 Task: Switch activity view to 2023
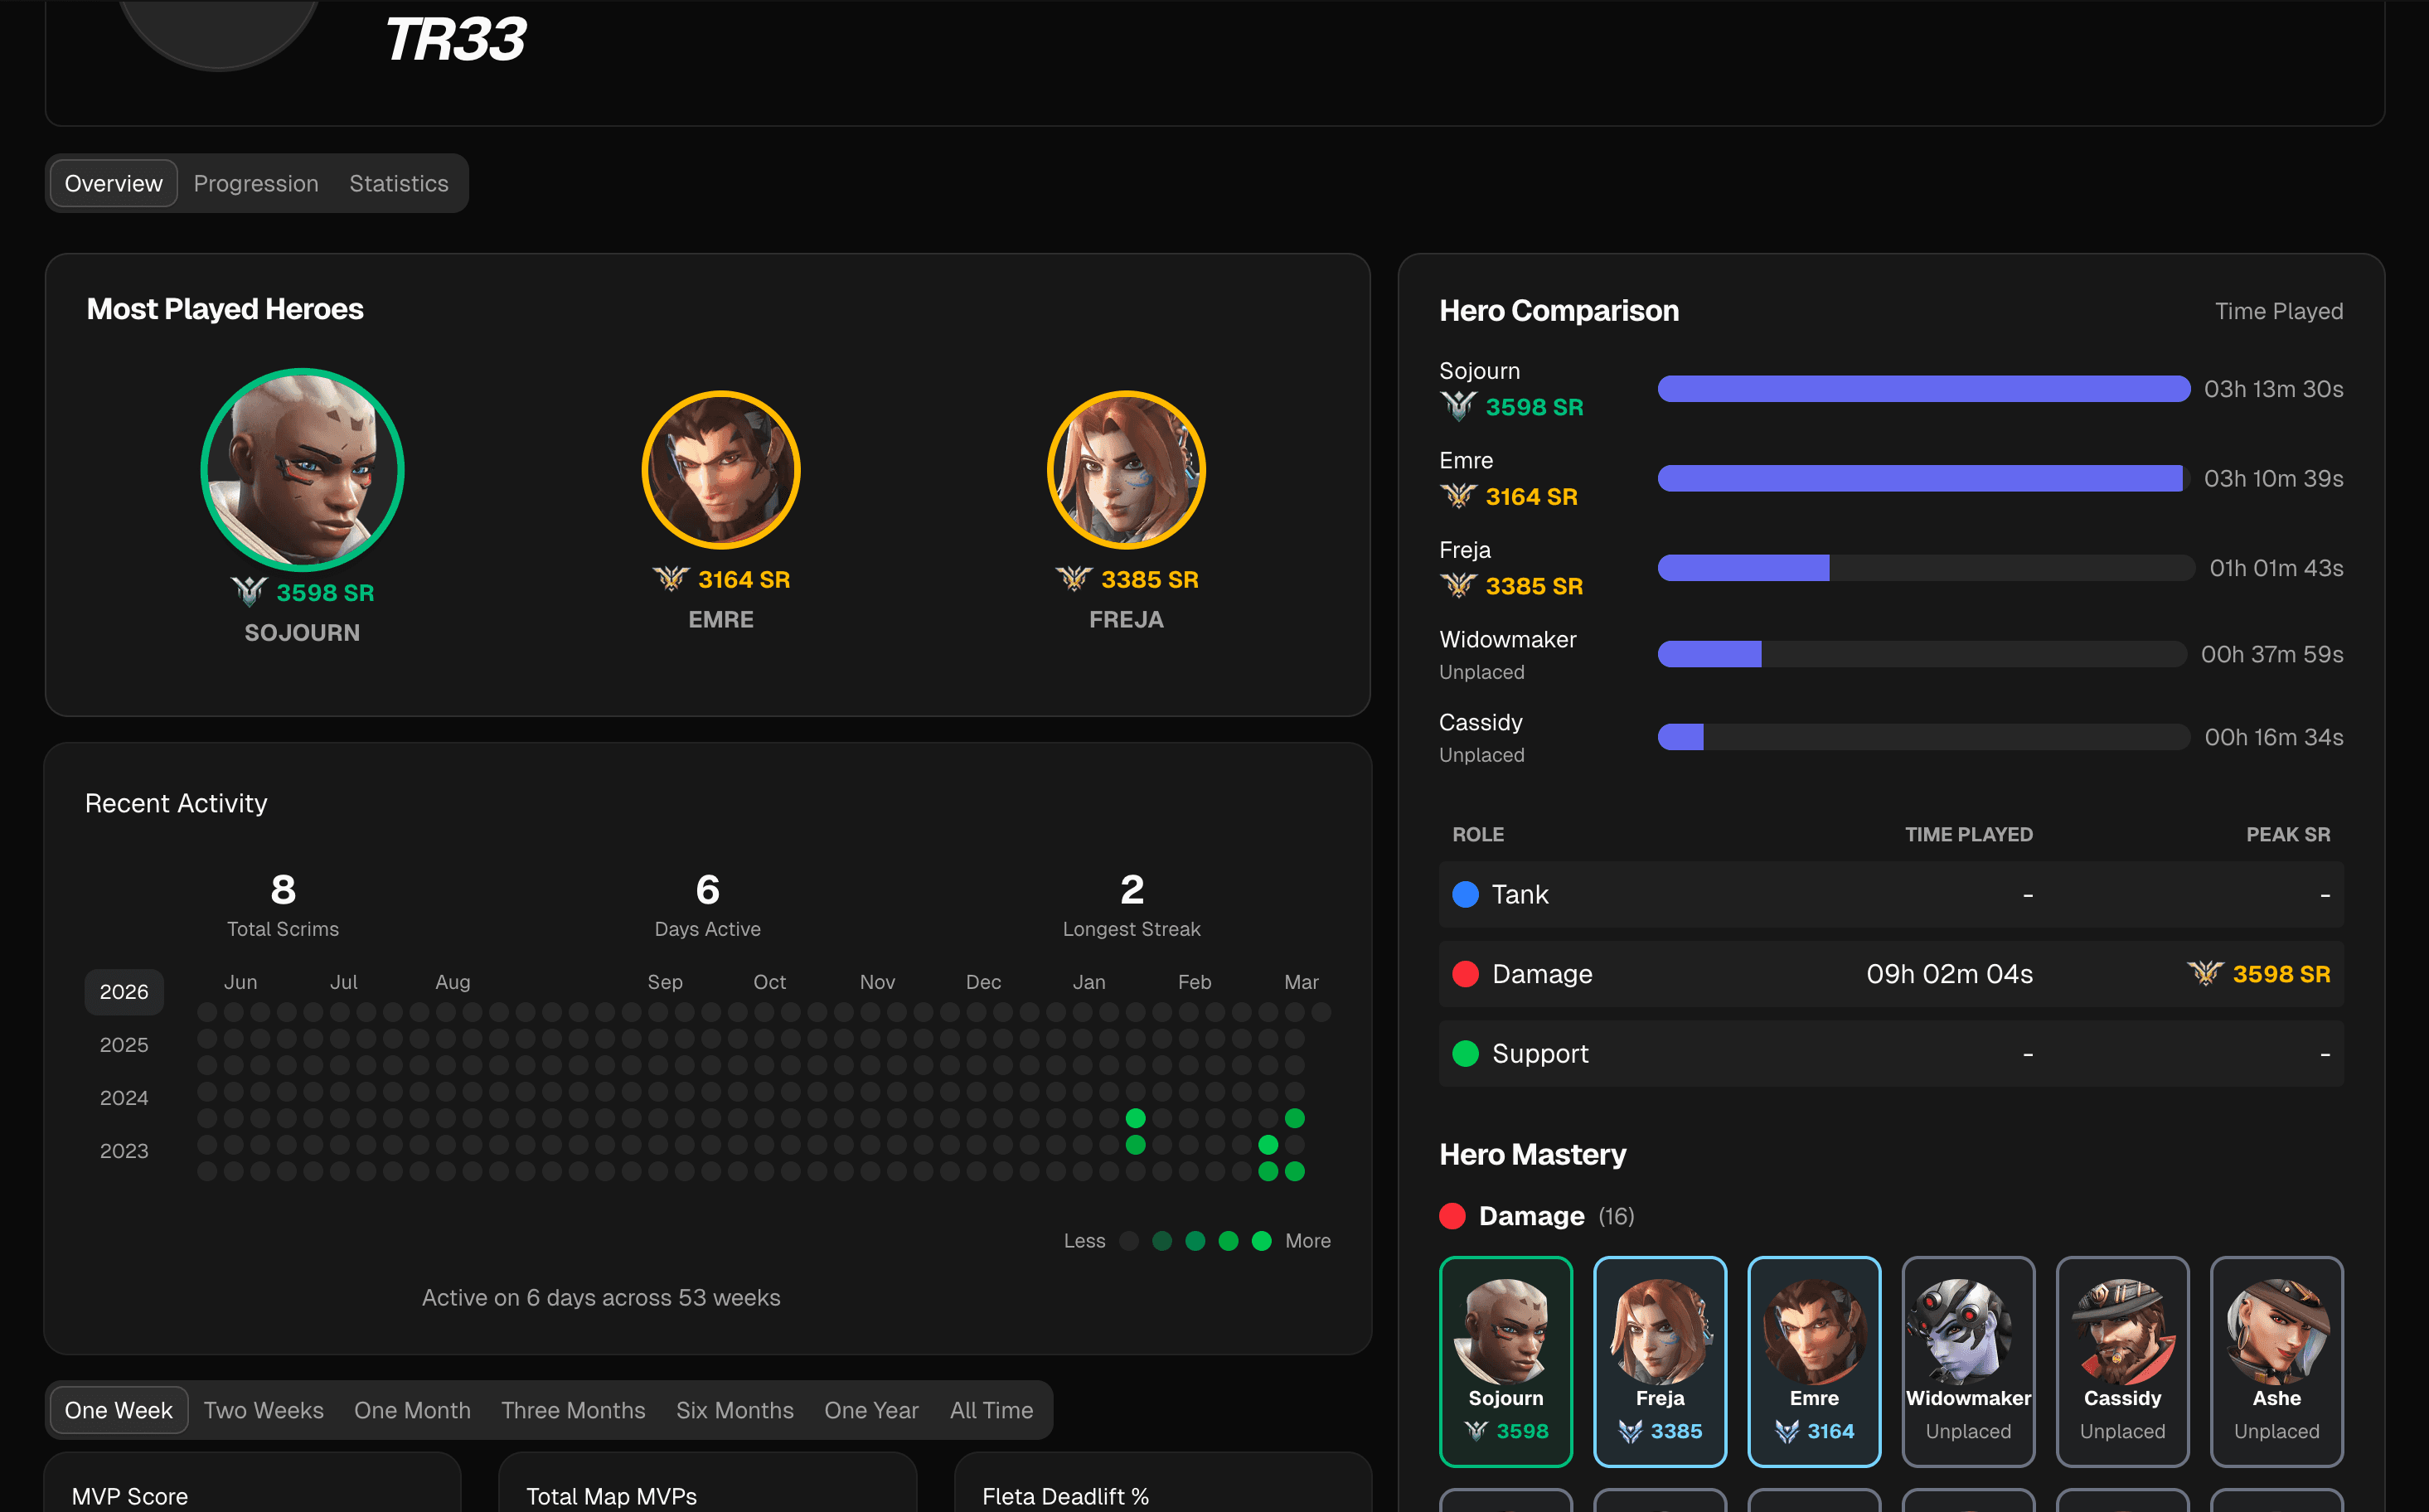click(123, 1150)
